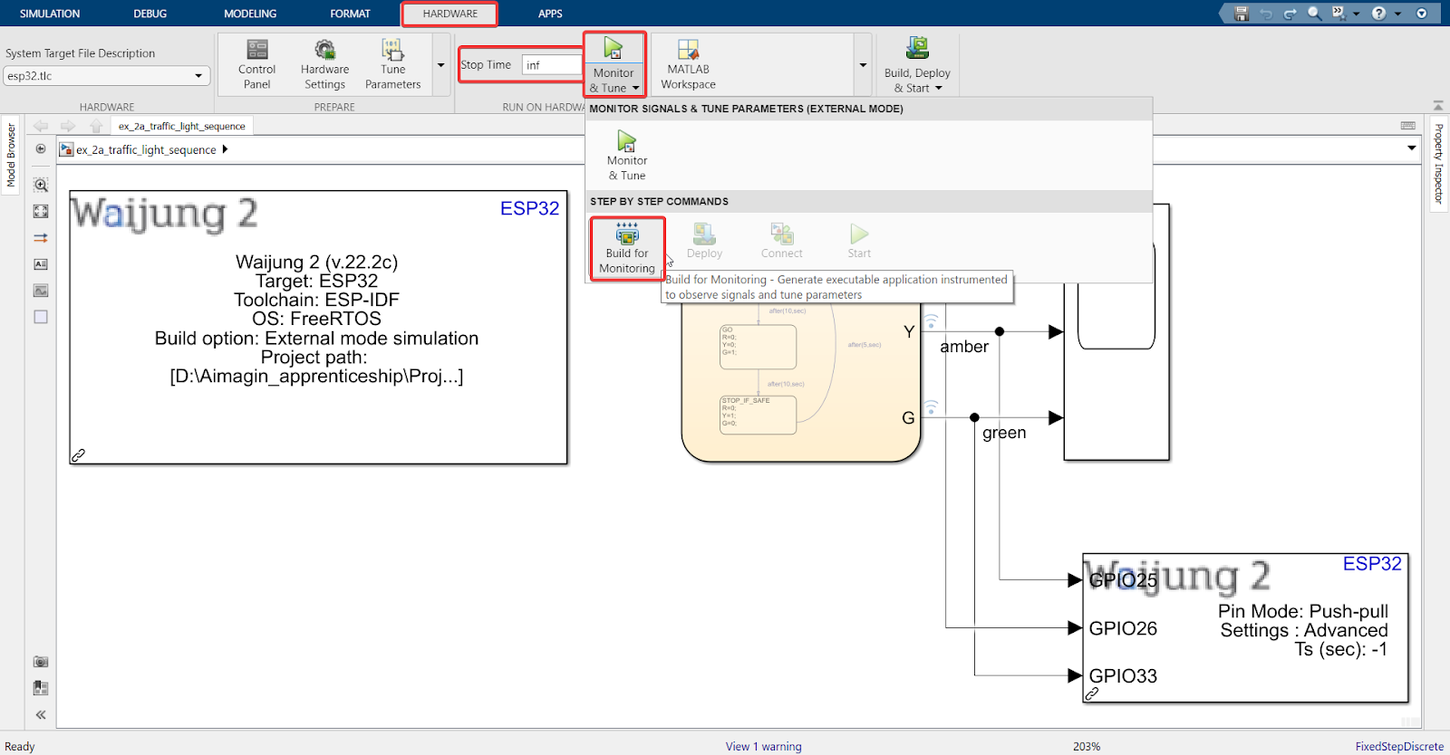This screenshot has width=1450, height=755.
Task: Open the favorites dropdown arrow
Action: (1357, 14)
